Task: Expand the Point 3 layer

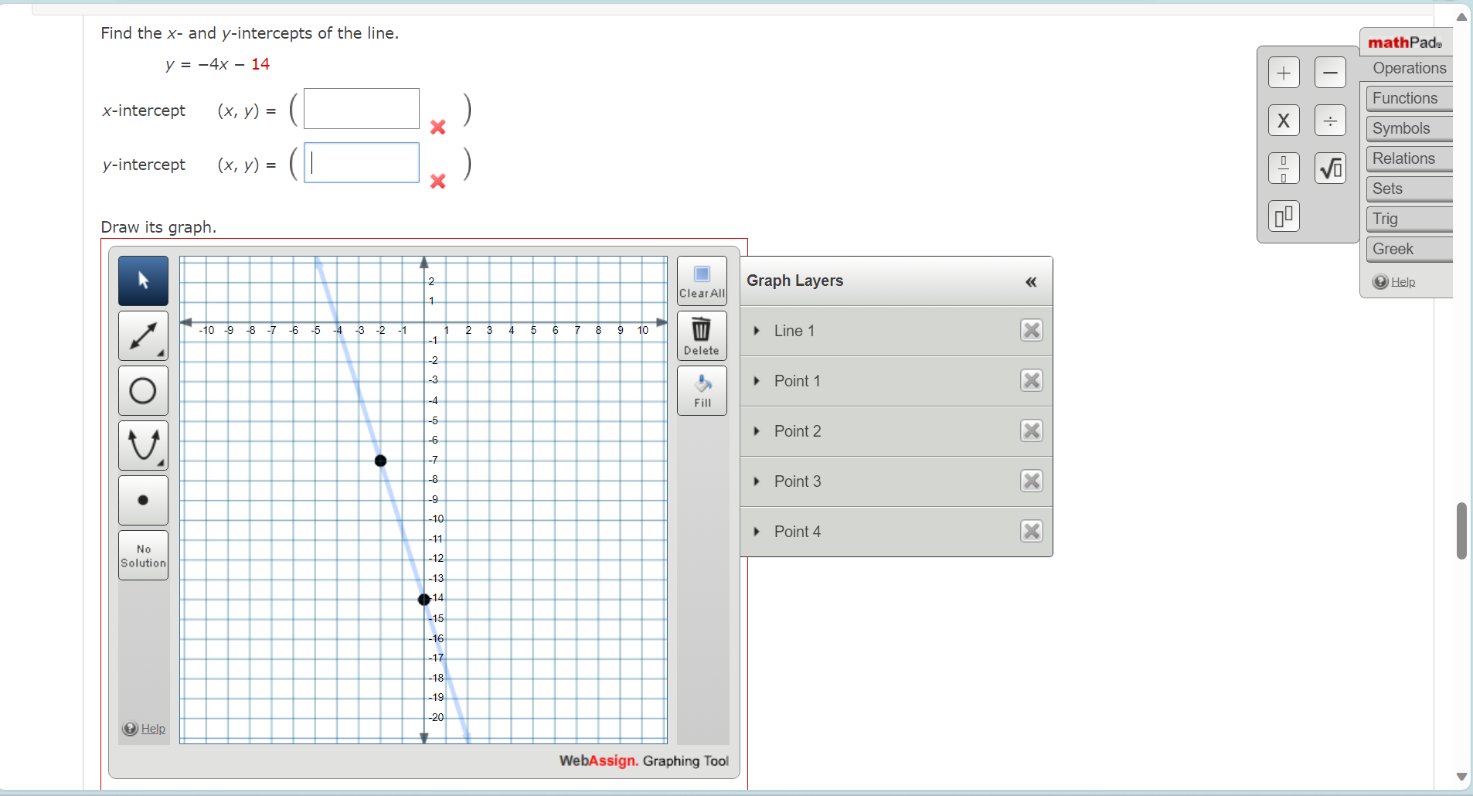Action: point(757,481)
